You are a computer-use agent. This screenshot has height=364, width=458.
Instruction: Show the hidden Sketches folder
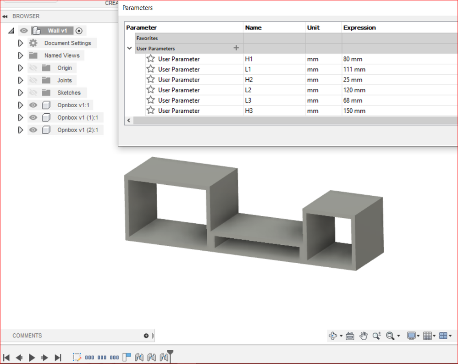point(33,93)
